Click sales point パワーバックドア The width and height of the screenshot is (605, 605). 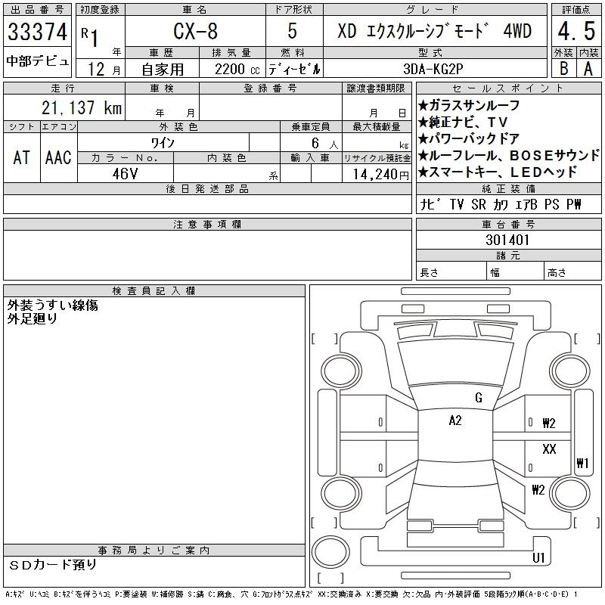(469, 139)
